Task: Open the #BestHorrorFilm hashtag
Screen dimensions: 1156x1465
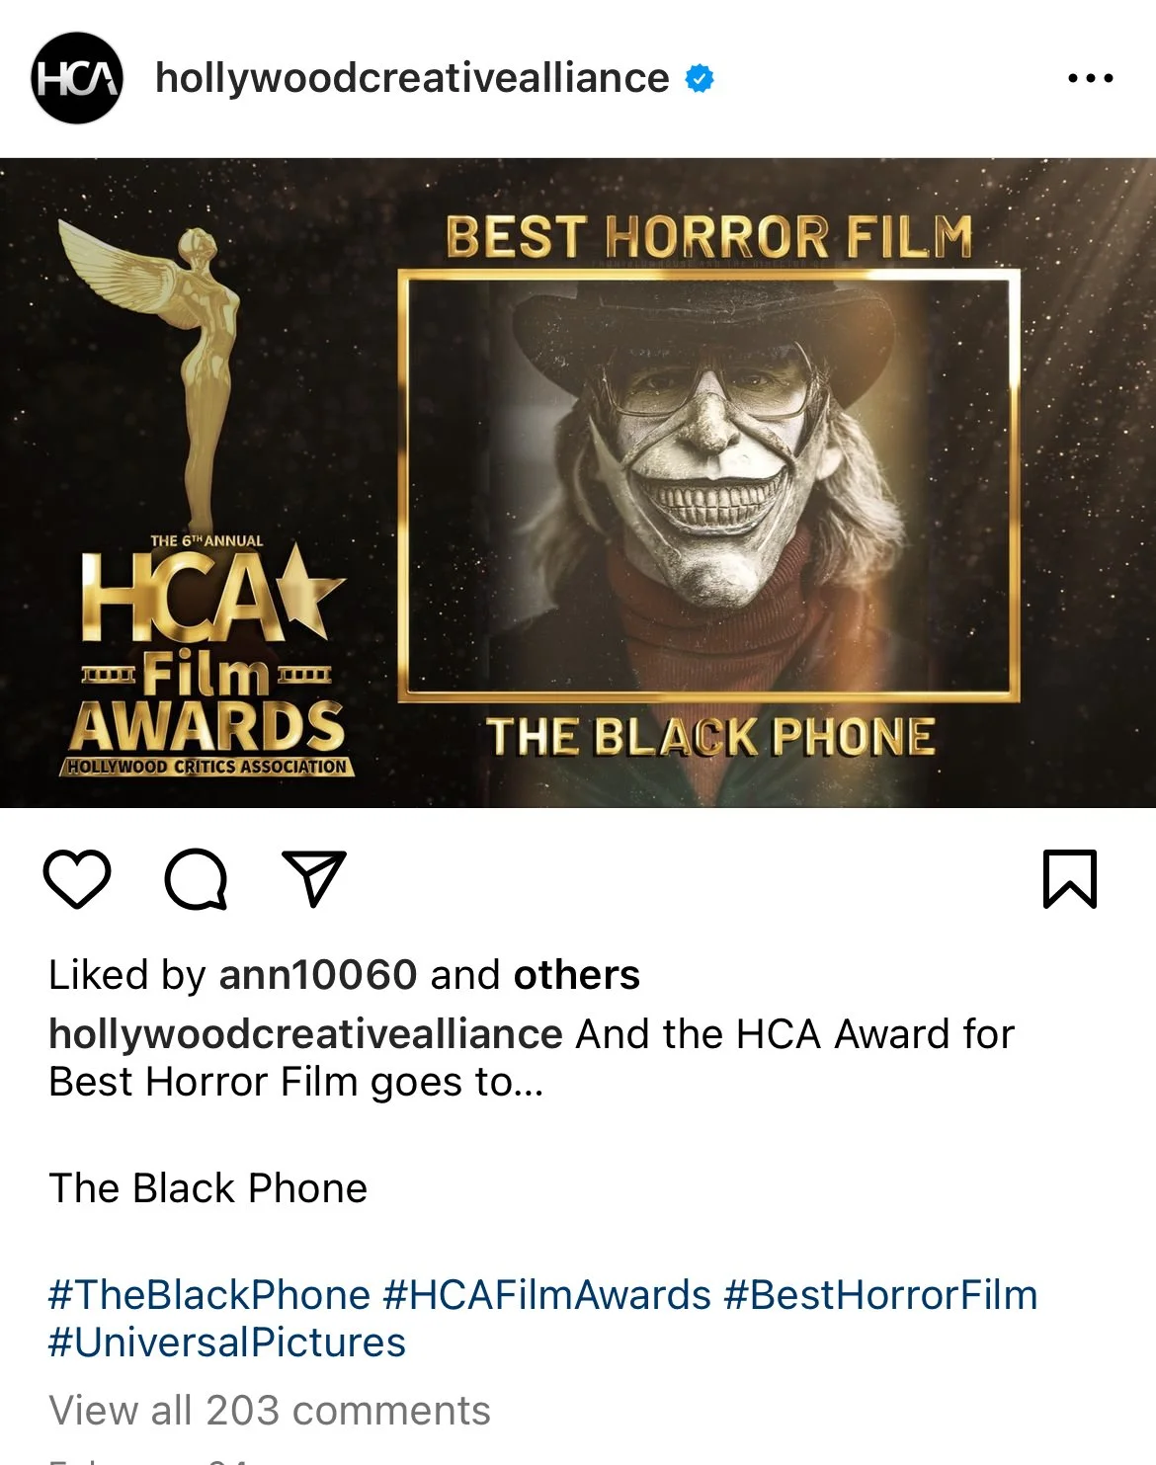Action: tap(880, 1295)
